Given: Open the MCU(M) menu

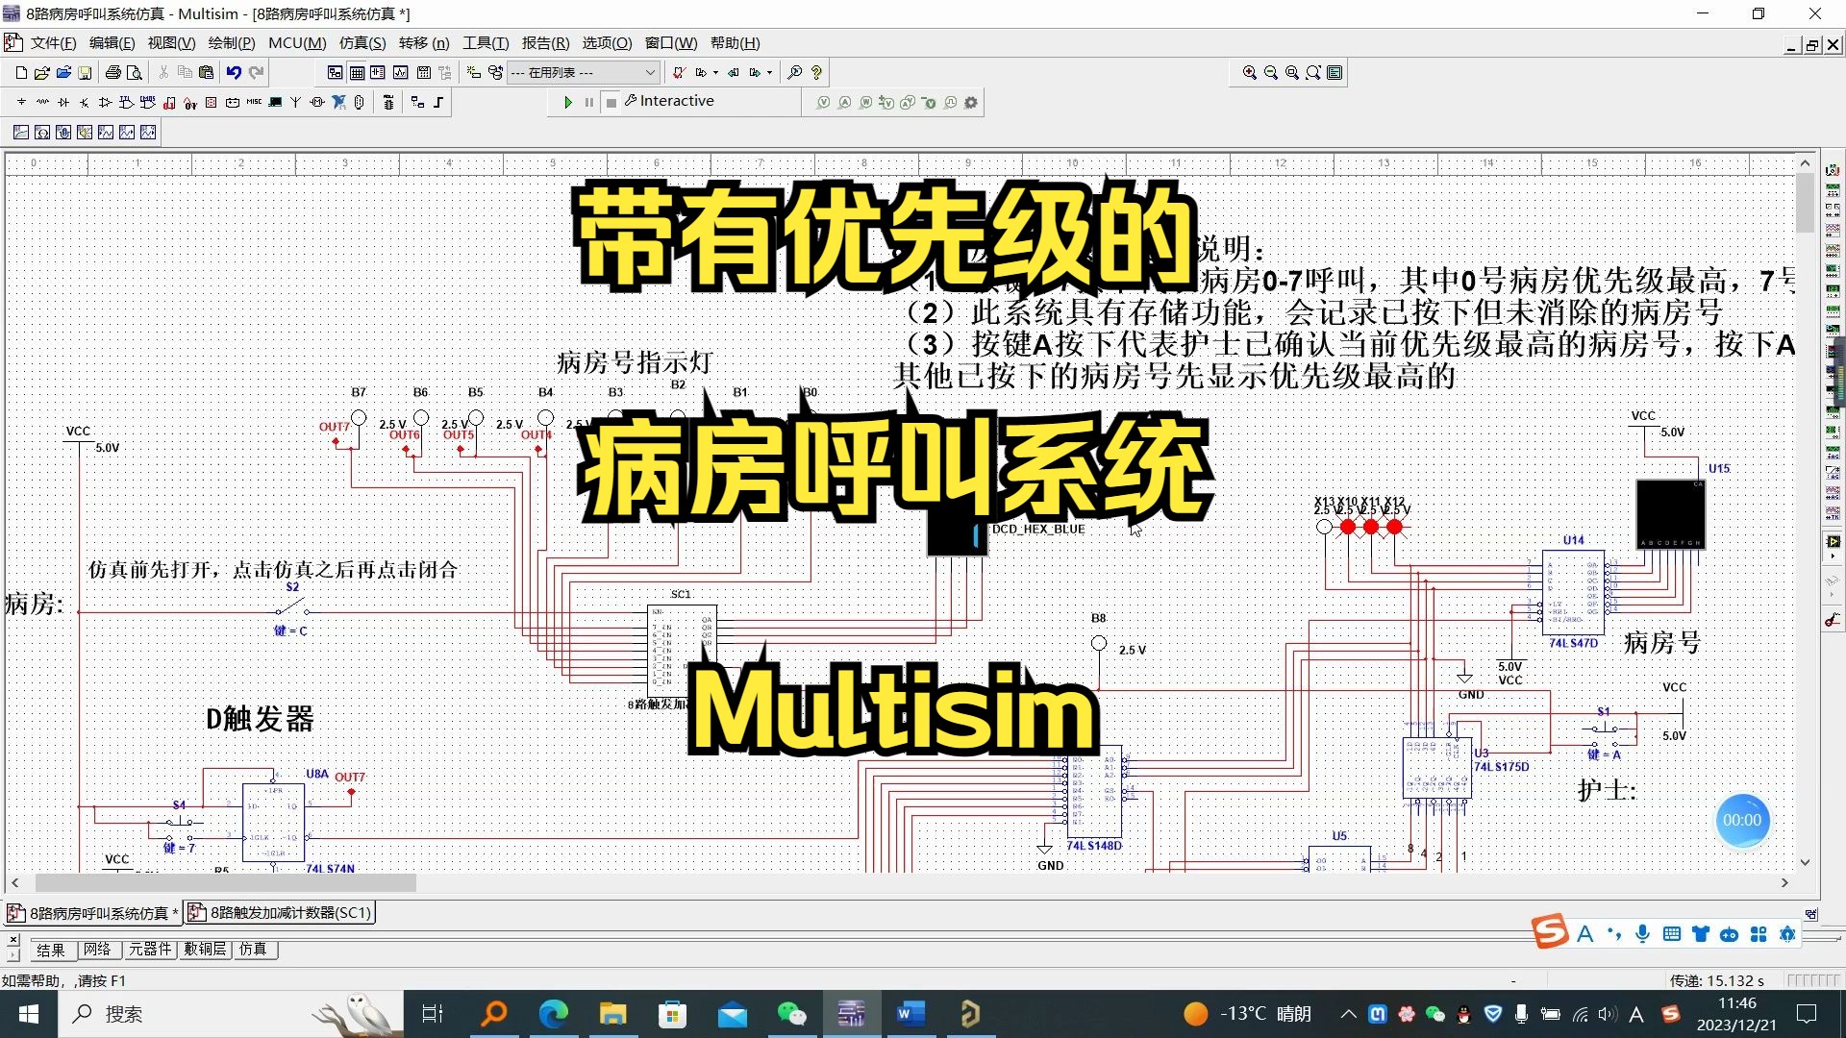Looking at the screenshot, I should click(x=297, y=43).
